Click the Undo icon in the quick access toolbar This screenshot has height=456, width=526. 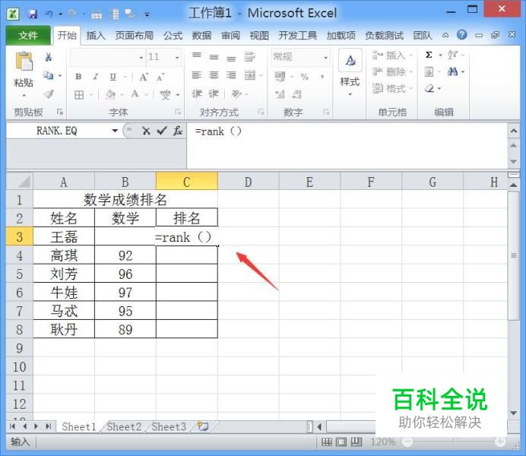tap(49, 14)
